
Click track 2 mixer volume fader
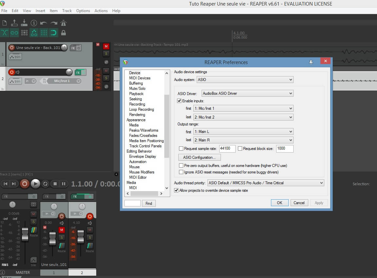click(x=81, y=237)
